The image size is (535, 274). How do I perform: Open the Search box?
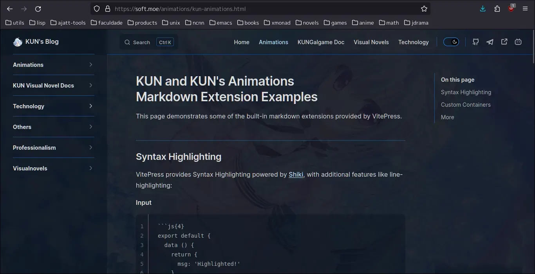149,42
